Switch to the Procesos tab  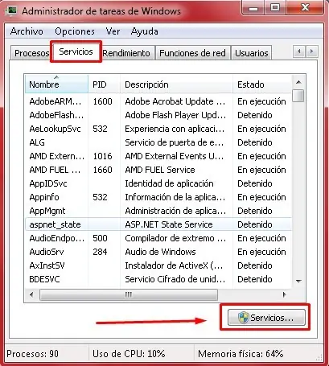[x=31, y=53]
